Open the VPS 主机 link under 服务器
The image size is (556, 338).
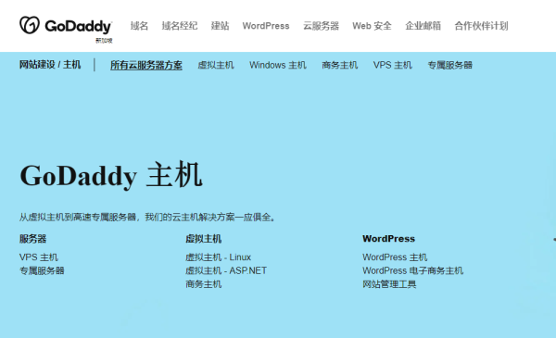(x=39, y=257)
